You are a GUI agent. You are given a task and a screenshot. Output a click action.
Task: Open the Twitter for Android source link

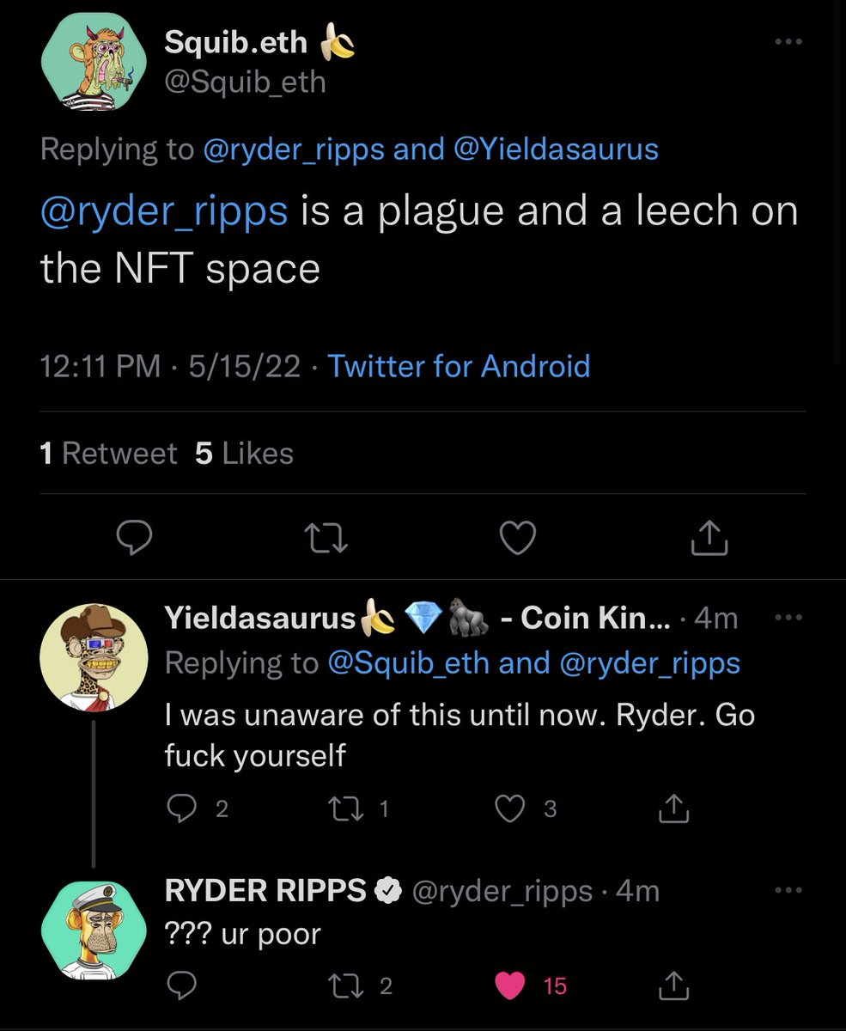pos(460,367)
